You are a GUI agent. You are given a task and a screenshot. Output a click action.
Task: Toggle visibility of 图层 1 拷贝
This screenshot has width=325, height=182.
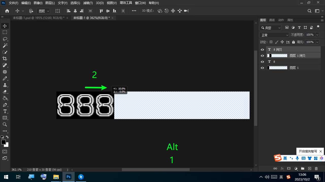pos(263,56)
